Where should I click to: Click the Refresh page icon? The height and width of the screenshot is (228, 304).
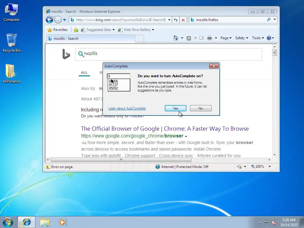coord(176,20)
